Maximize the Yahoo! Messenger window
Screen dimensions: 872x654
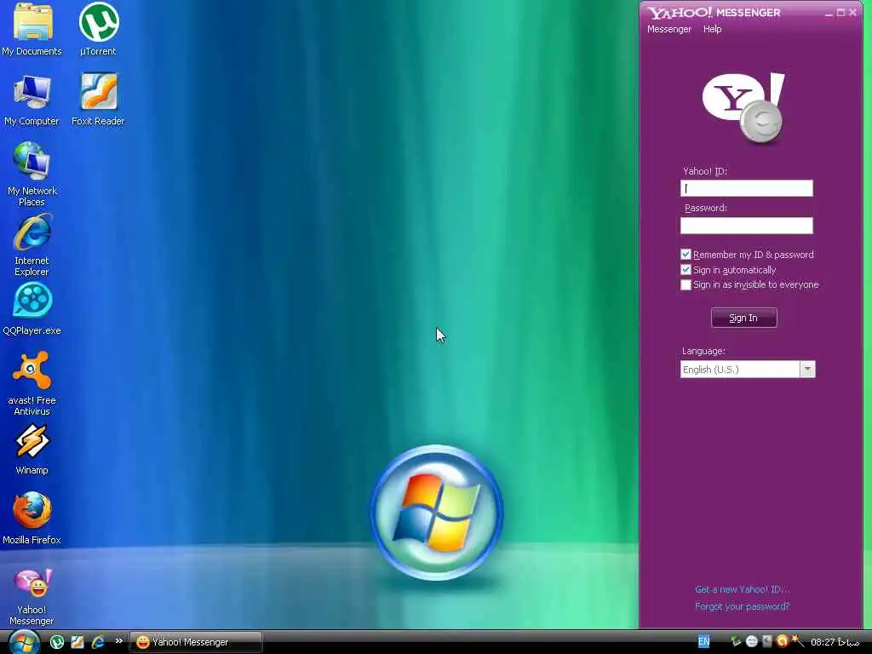(x=840, y=12)
